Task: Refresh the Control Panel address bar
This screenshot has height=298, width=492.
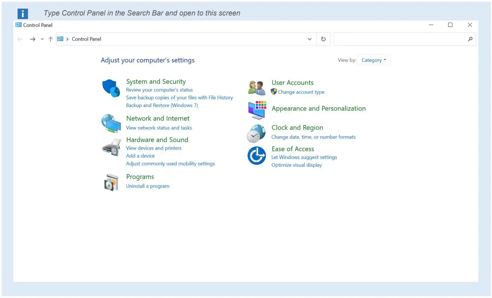Action: (x=323, y=39)
